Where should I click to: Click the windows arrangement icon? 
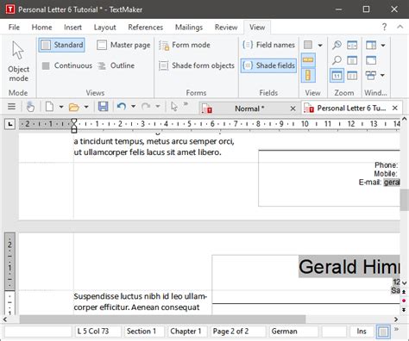point(371,76)
